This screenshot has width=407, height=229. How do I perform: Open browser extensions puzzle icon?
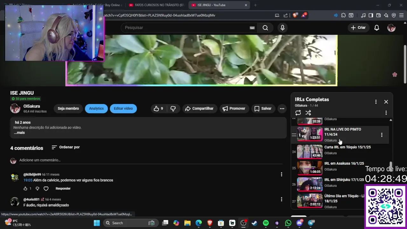coord(343,15)
